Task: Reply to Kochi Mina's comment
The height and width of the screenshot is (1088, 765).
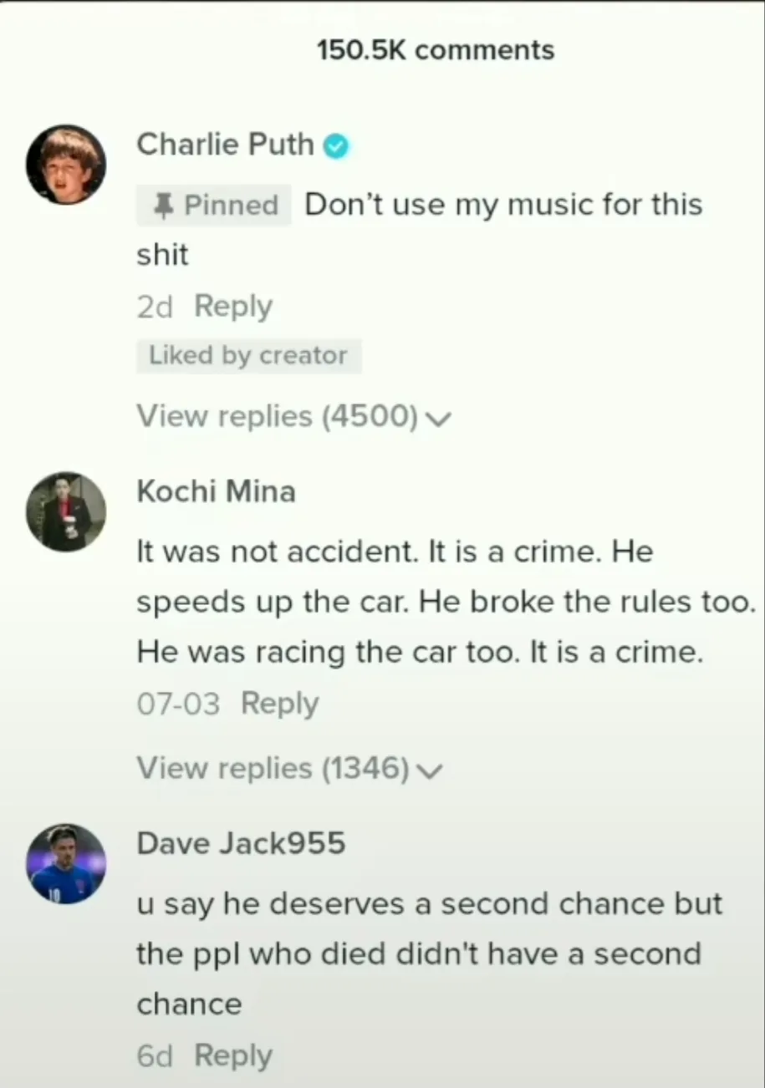Action: coord(280,704)
